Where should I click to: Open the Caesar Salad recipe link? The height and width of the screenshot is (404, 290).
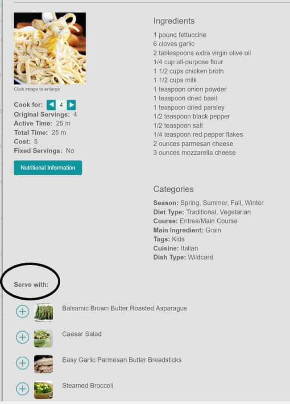pos(82,334)
